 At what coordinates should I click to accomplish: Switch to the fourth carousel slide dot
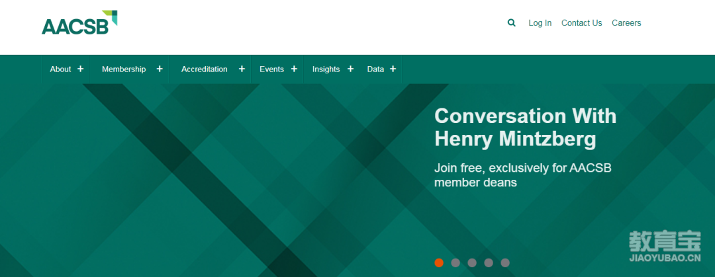(x=489, y=262)
